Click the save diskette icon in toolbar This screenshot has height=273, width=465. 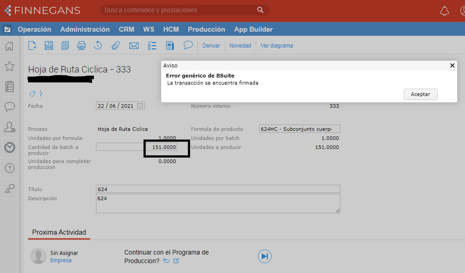[49, 46]
